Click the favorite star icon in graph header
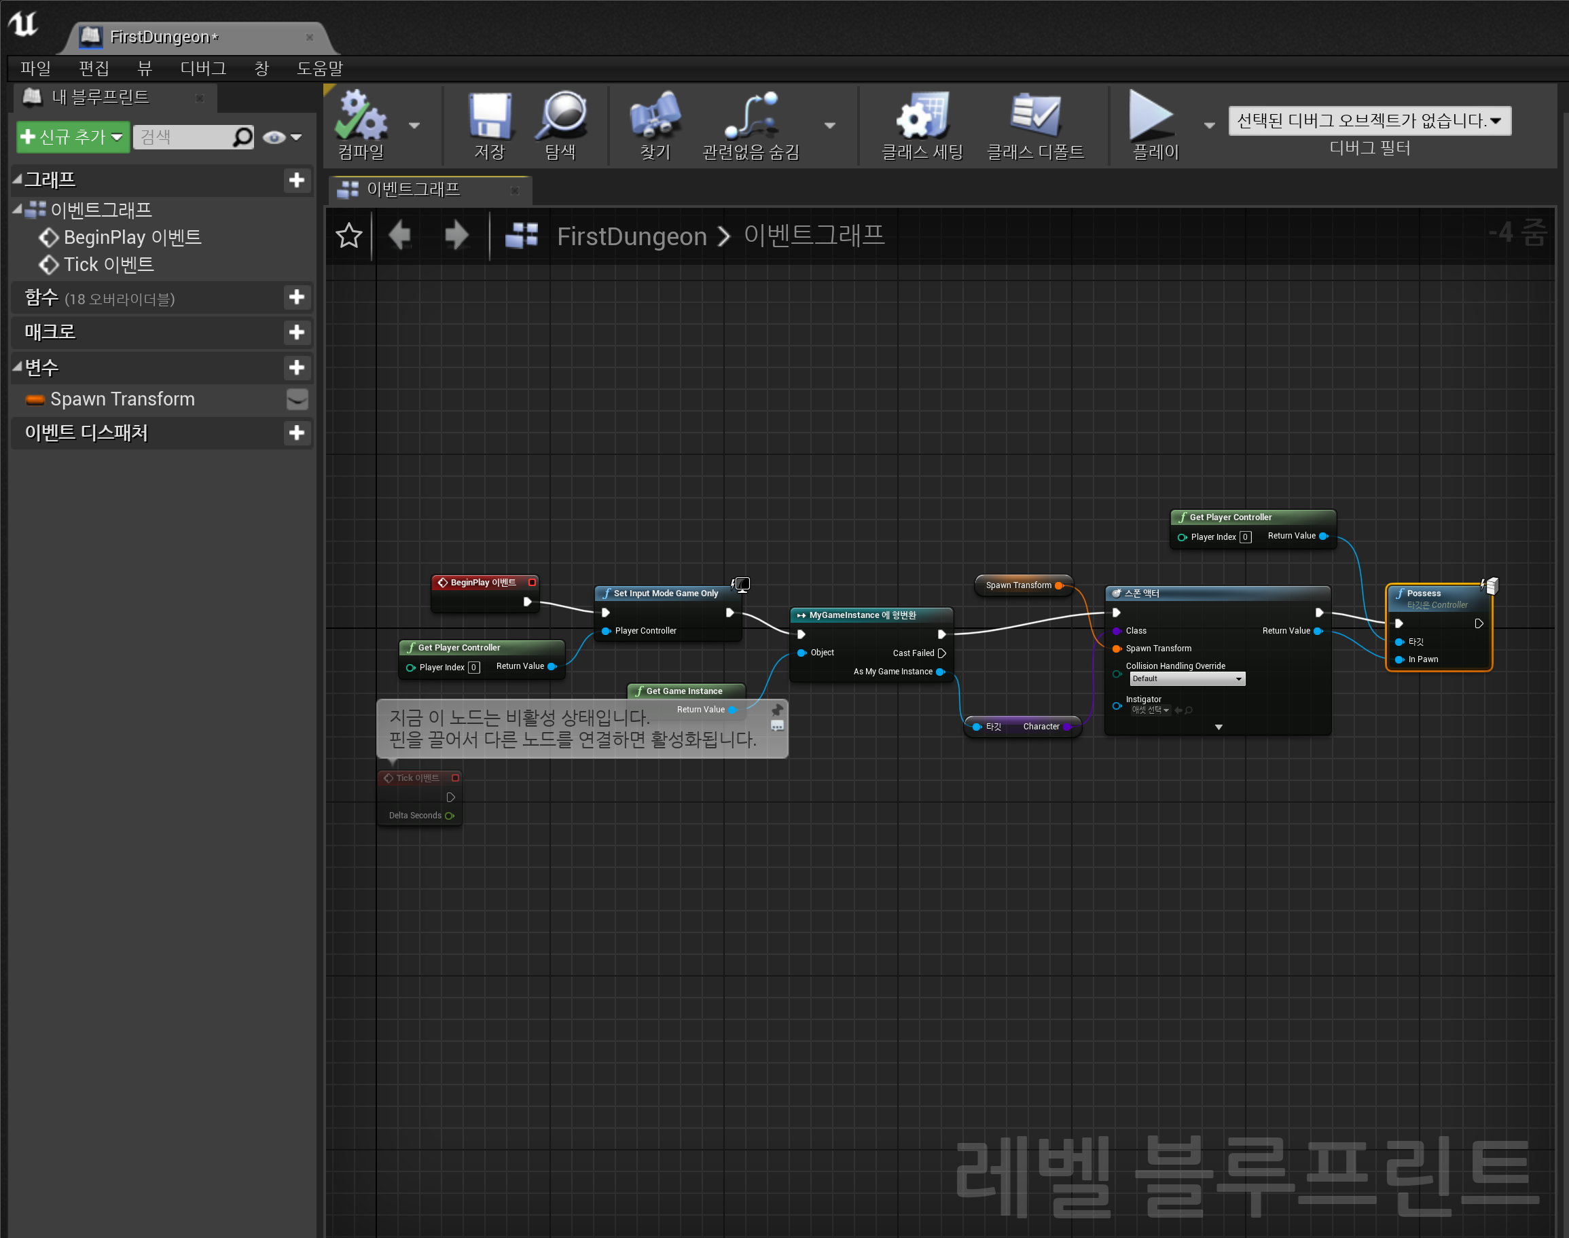The width and height of the screenshot is (1569, 1238). click(348, 235)
